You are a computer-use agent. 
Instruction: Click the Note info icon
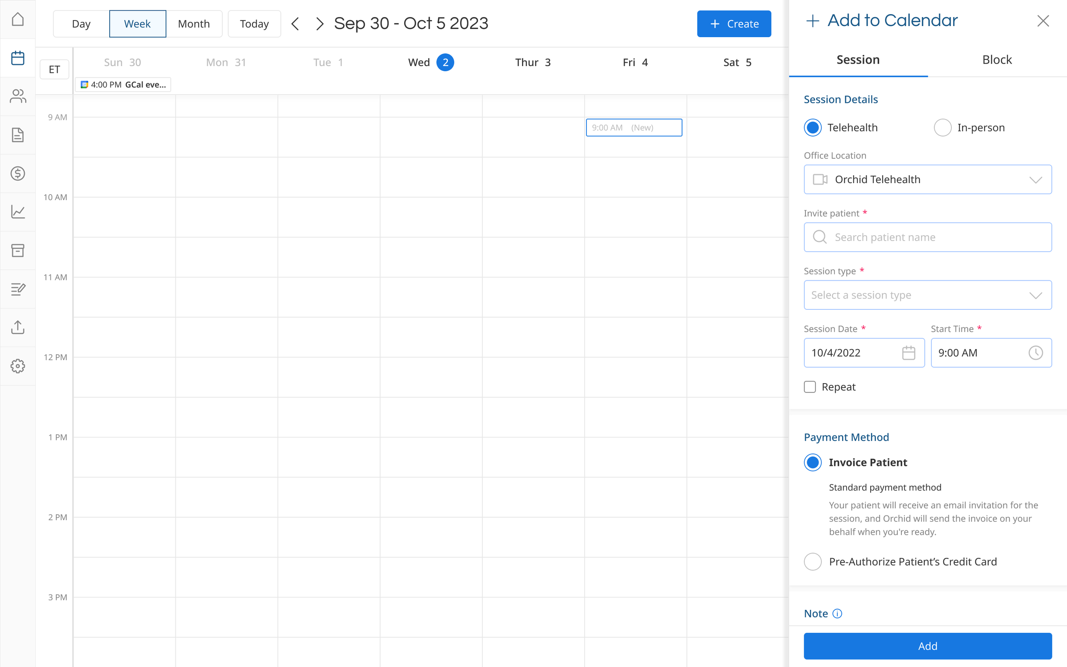click(x=837, y=614)
